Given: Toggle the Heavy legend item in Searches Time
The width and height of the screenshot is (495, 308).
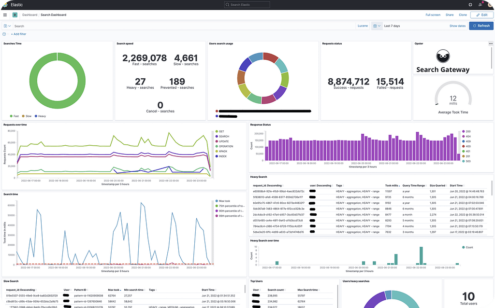Looking at the screenshot, I should click(x=40, y=116).
